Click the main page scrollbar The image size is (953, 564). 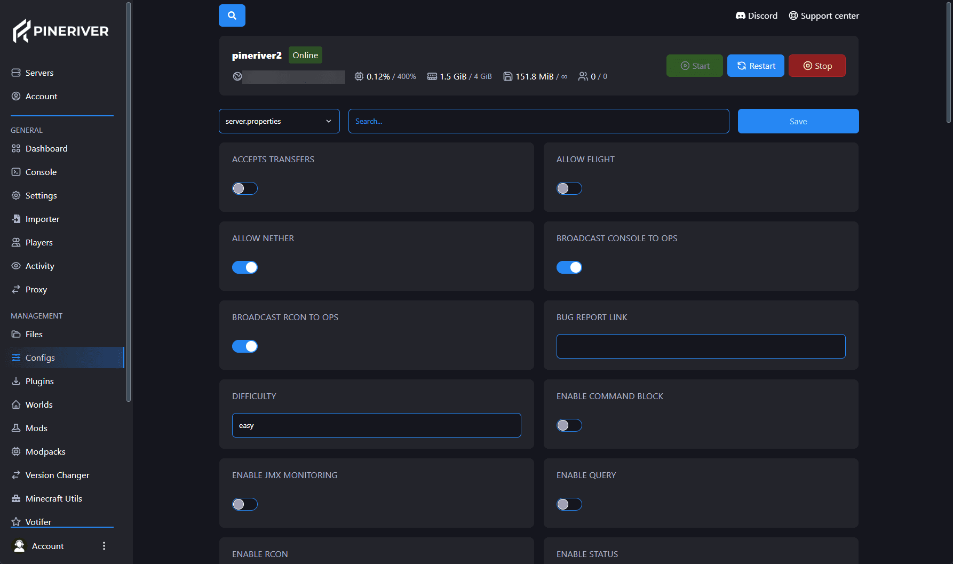pyautogui.click(x=949, y=62)
